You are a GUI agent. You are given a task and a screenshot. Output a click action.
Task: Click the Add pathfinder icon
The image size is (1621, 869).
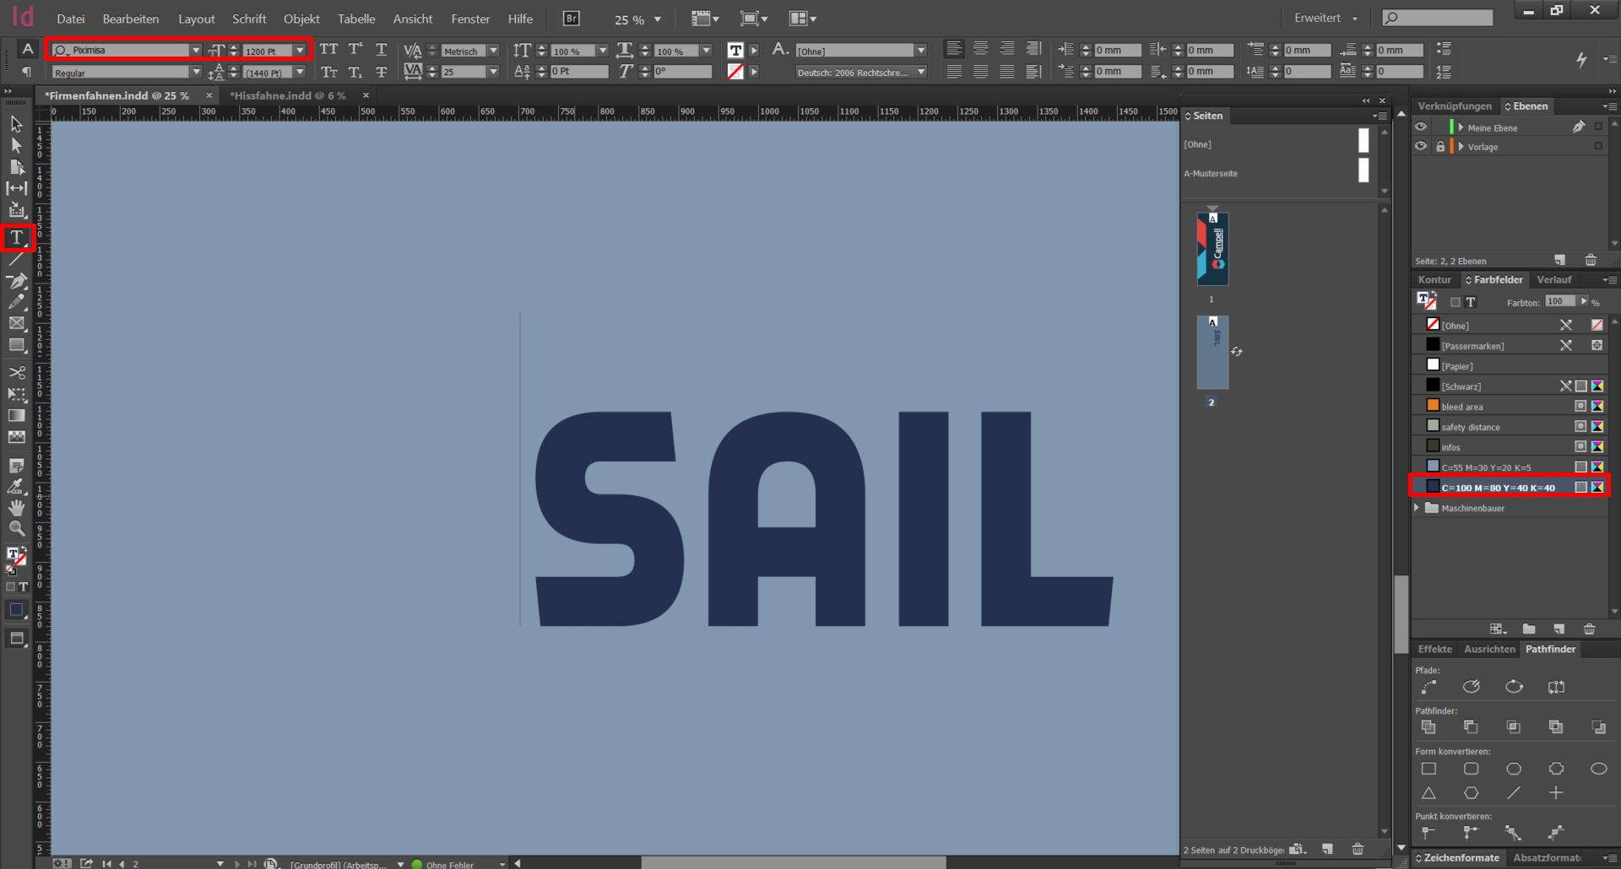[x=1429, y=726]
